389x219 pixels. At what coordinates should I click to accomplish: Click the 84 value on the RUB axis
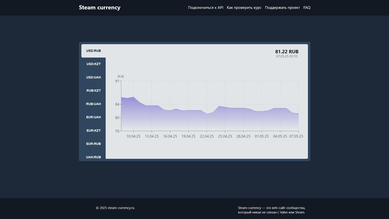[117, 104]
